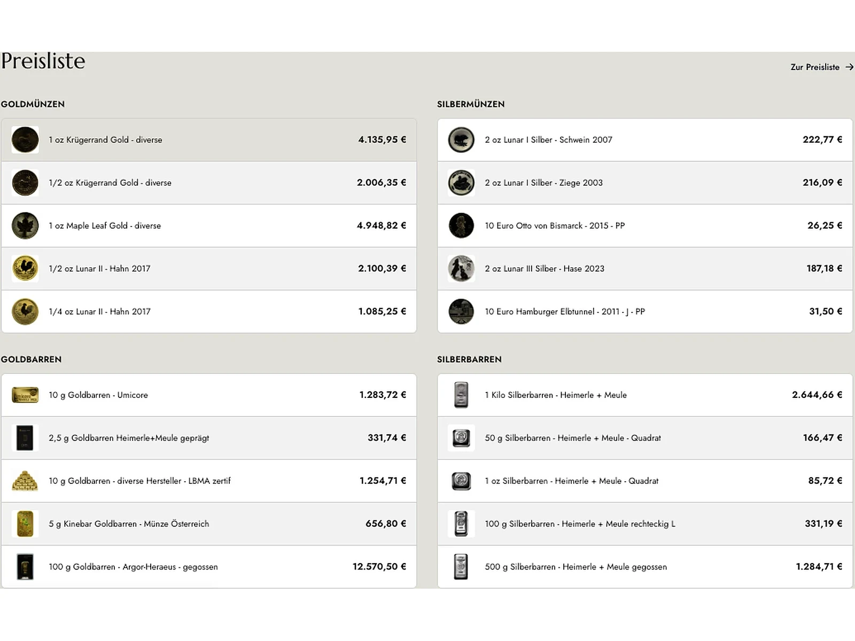This screenshot has height=641, width=855.
Task: Click the 5 g Kinebar gold bar thumbnail
Action: [x=25, y=524]
